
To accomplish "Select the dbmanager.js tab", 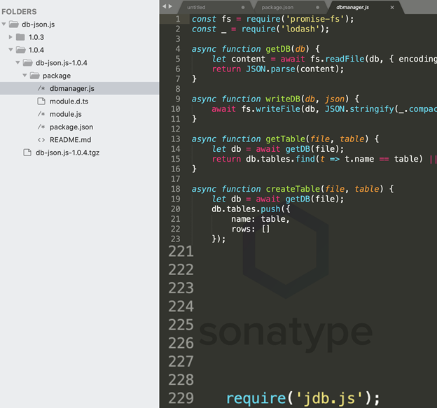I will tap(352, 7).
